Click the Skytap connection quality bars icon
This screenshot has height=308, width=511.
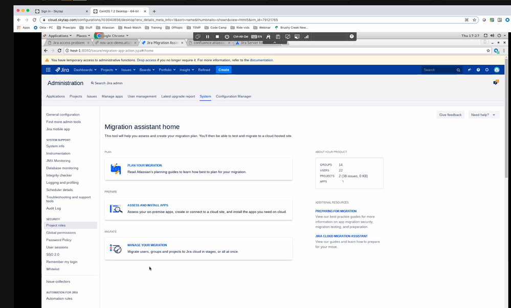pos(306,36)
